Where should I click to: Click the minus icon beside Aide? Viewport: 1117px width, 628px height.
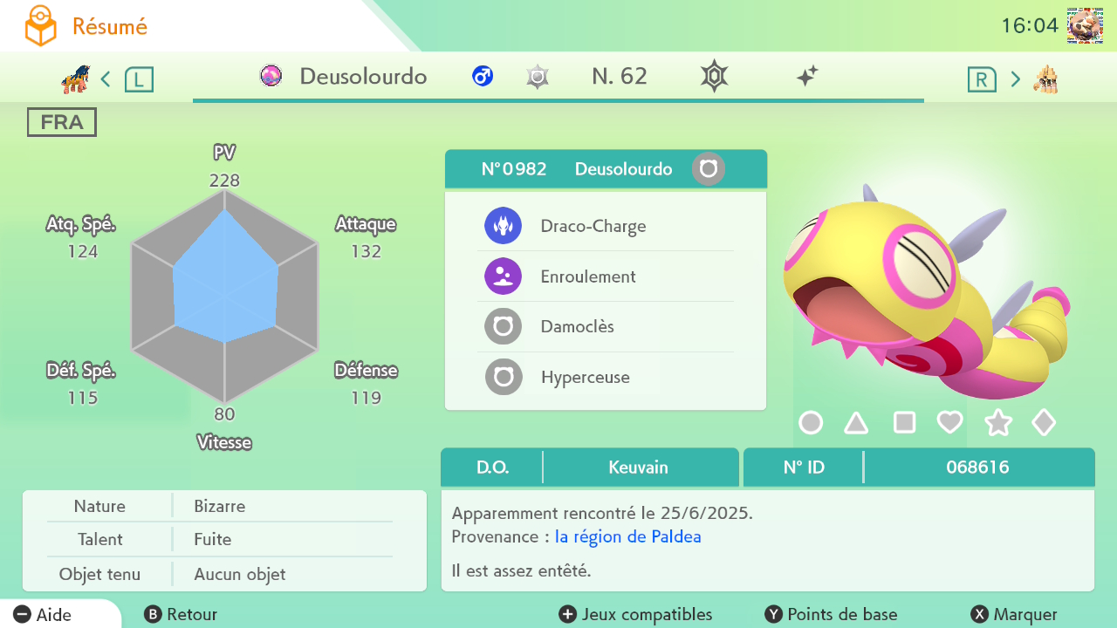(x=23, y=615)
